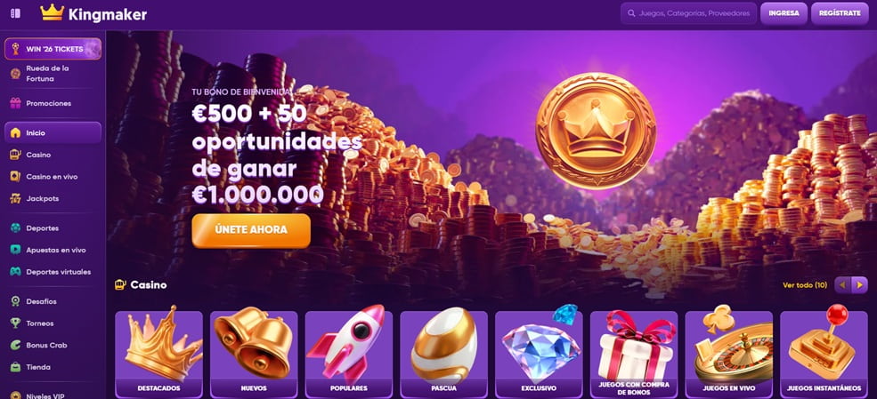Focus the games search field
The height and width of the screenshot is (399, 877).
(x=688, y=13)
